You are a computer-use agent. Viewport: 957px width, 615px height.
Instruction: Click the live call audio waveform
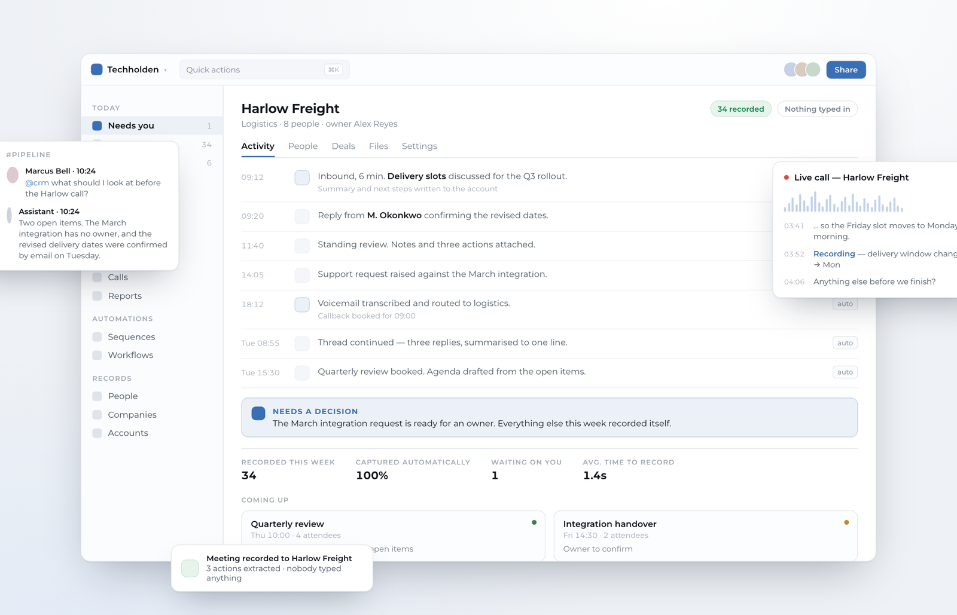(843, 202)
